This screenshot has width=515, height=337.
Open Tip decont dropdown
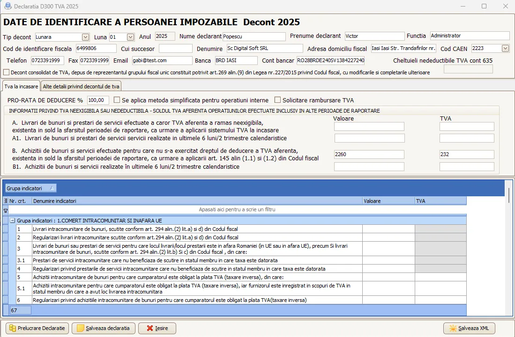tap(85, 37)
